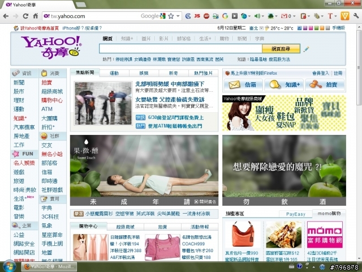Screen dimensions: 362x272
Task: Click the browser forward arrow
Action: [15, 16]
